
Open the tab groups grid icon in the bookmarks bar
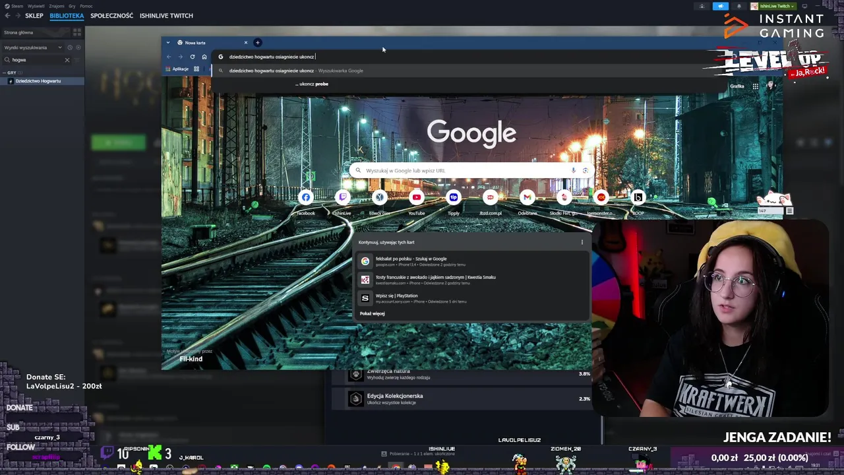click(x=196, y=69)
